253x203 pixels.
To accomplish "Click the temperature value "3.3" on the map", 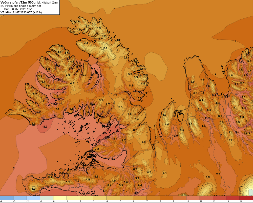I will pos(167,124).
